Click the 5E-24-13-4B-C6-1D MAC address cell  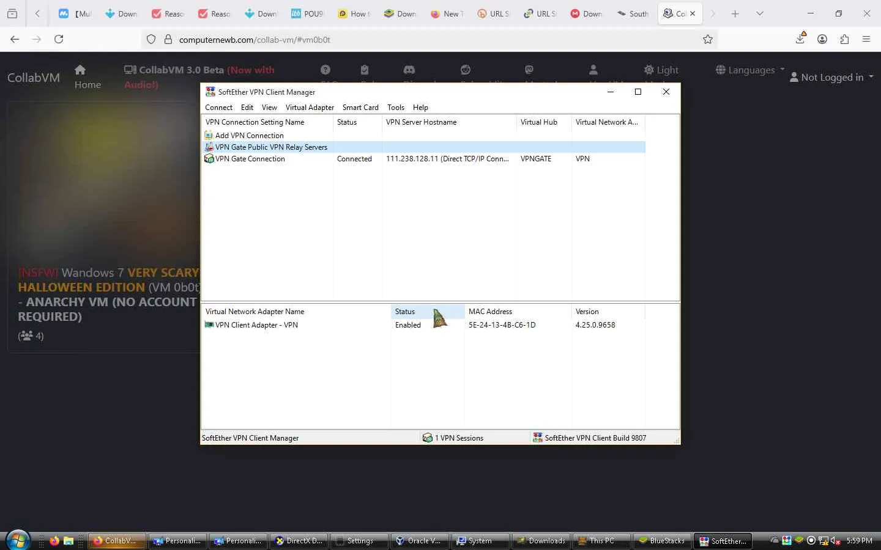pyautogui.click(x=502, y=325)
